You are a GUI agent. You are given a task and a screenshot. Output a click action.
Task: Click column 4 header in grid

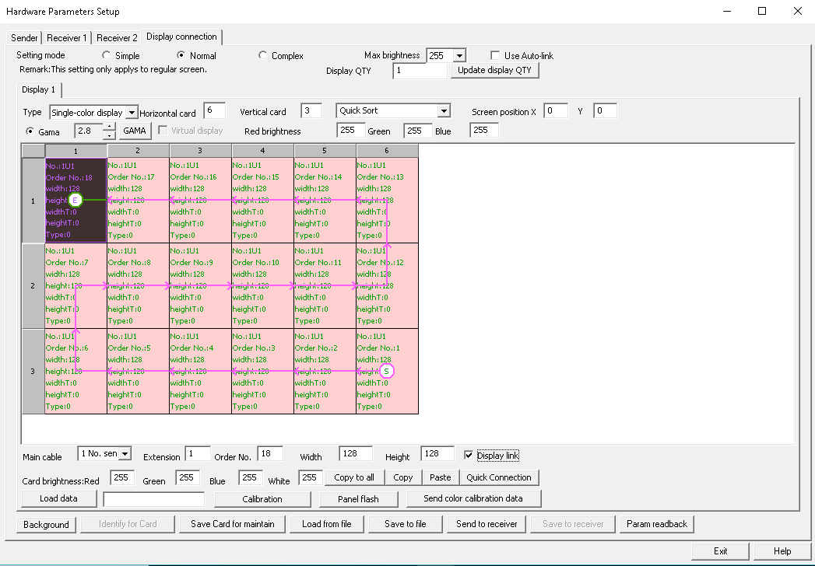click(262, 150)
